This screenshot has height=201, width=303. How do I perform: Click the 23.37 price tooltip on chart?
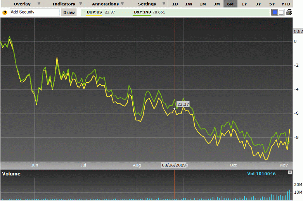183,105
